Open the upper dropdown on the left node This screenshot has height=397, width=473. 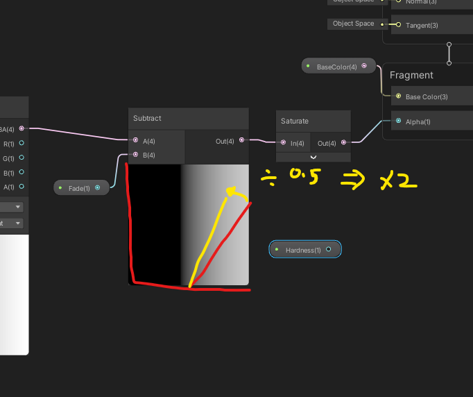click(12, 207)
